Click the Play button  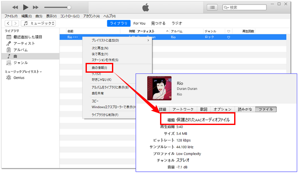click(x=26, y=7)
